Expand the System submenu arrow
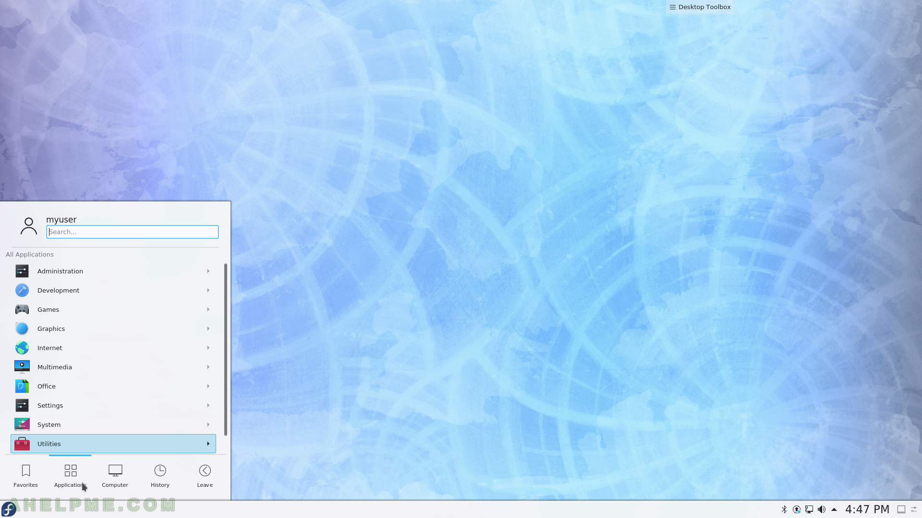This screenshot has width=922, height=518. point(208,424)
